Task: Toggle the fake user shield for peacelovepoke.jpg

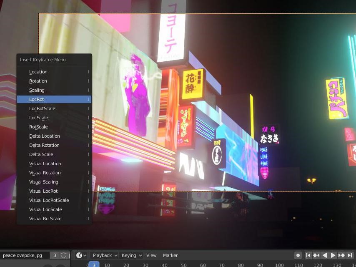Action: [x=63, y=255]
